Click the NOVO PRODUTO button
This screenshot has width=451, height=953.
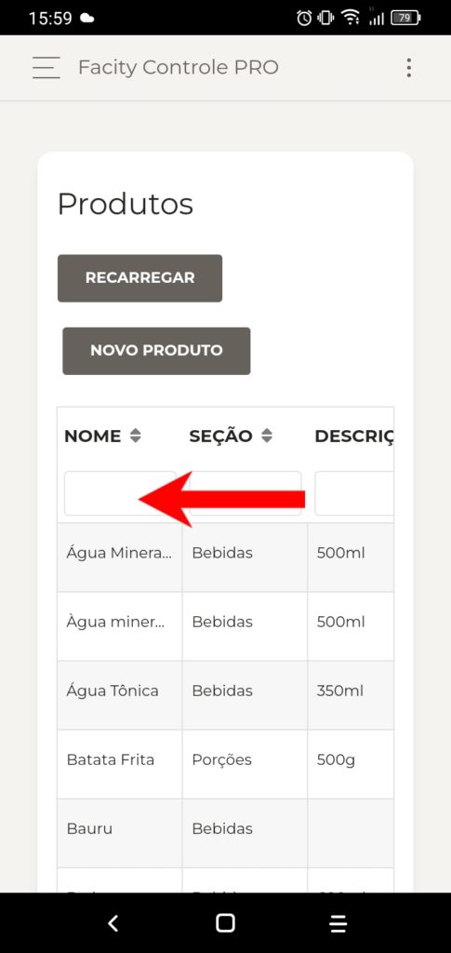point(156,351)
